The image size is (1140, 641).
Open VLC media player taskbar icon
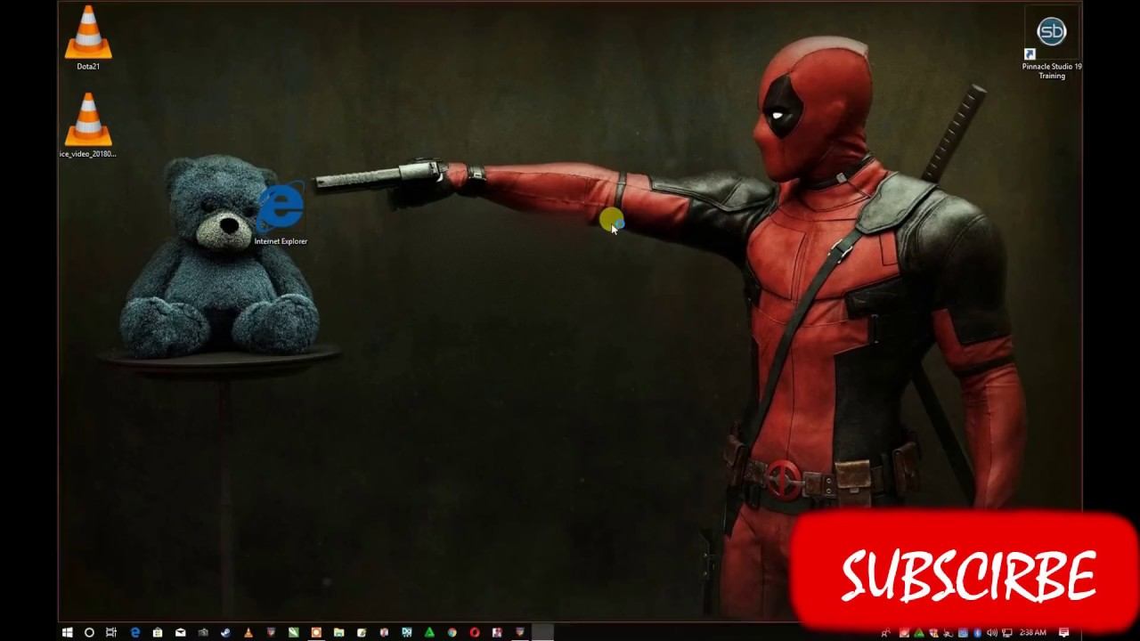click(248, 633)
